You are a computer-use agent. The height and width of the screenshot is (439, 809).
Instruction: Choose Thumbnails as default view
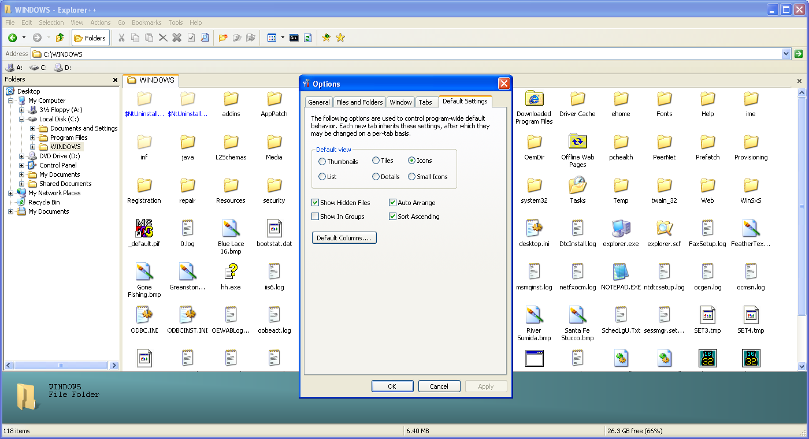click(322, 162)
